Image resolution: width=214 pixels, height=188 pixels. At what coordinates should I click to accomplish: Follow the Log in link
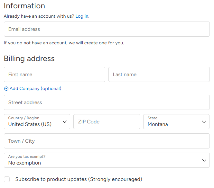(82, 16)
